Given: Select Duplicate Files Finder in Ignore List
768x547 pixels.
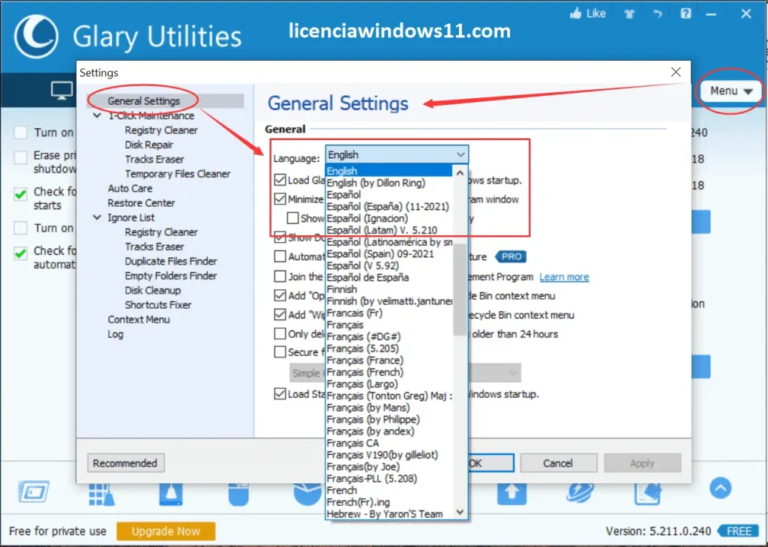Looking at the screenshot, I should (170, 262).
